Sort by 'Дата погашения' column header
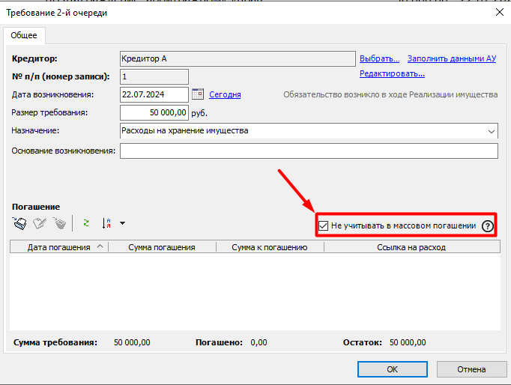The image size is (511, 385). [x=58, y=246]
